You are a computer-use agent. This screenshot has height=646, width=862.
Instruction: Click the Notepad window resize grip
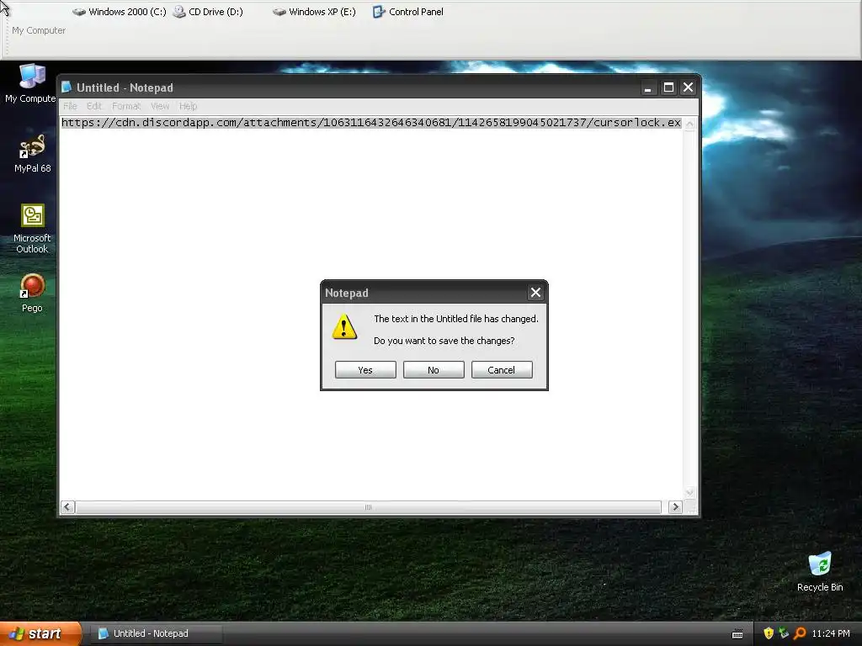690,507
